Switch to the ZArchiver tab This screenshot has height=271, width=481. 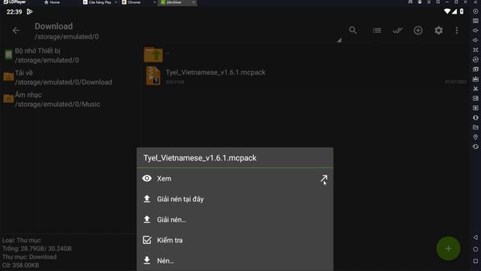pyautogui.click(x=178, y=2)
